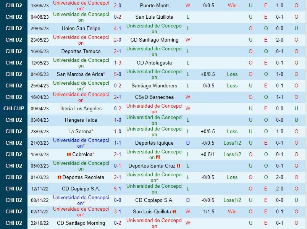Image resolution: width=307 pixels, height=229 pixels.
Task: Open 5-1 score of 12/11/22 match
Action: (x=118, y=189)
